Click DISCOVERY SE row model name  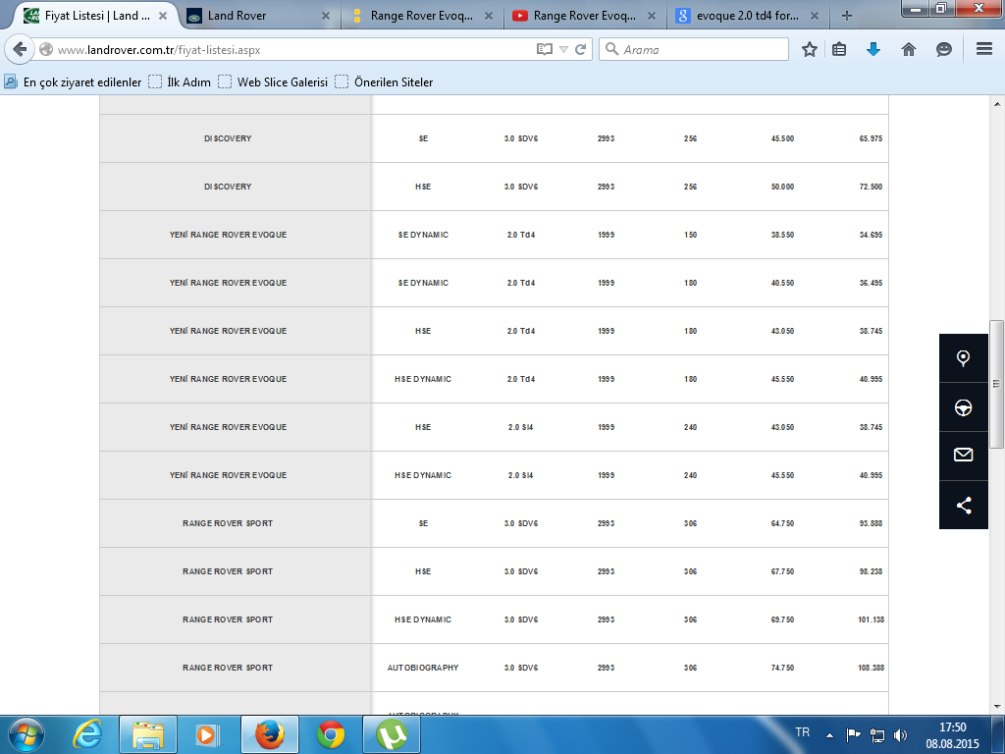pyautogui.click(x=228, y=138)
